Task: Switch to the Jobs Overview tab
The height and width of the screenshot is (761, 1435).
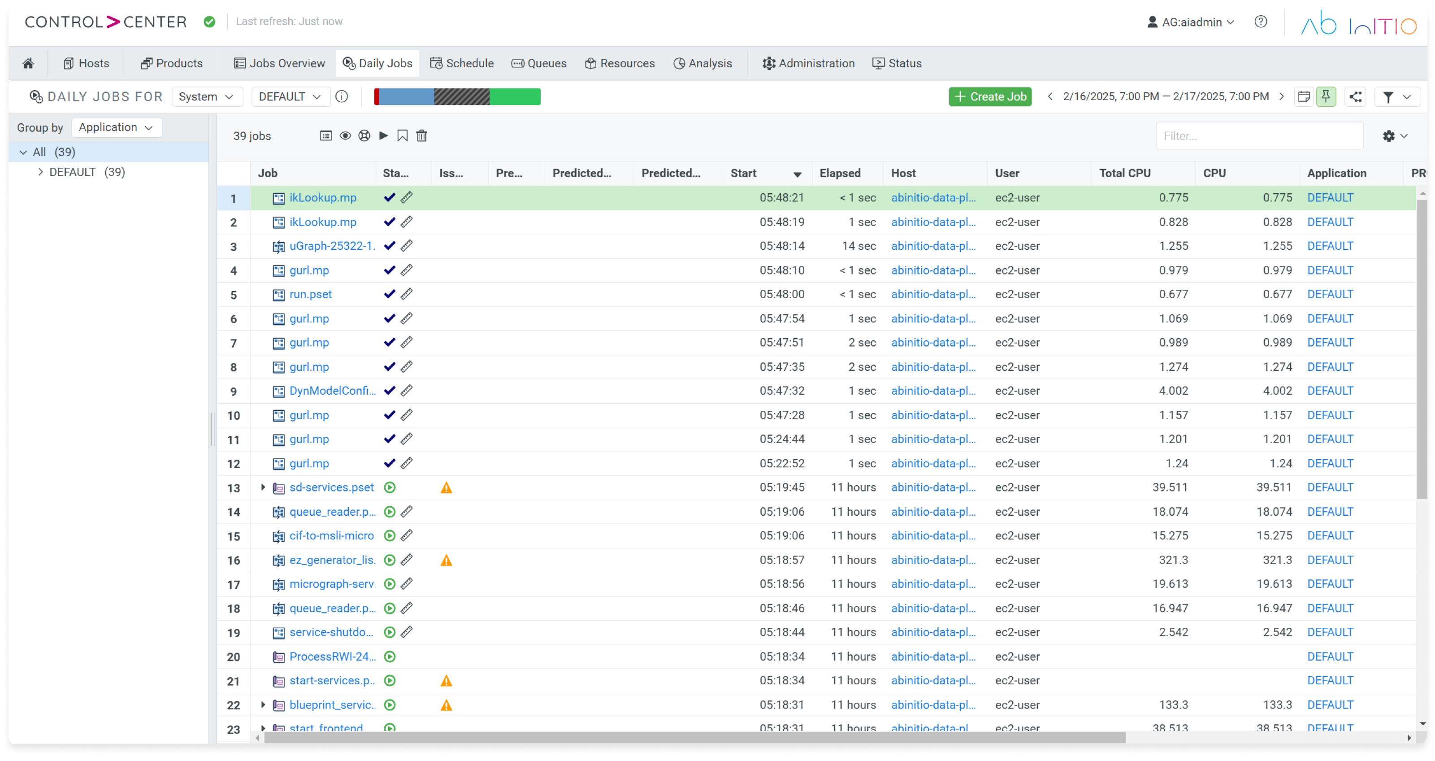Action: [279, 63]
